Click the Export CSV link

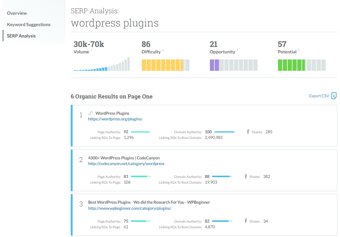(319, 96)
